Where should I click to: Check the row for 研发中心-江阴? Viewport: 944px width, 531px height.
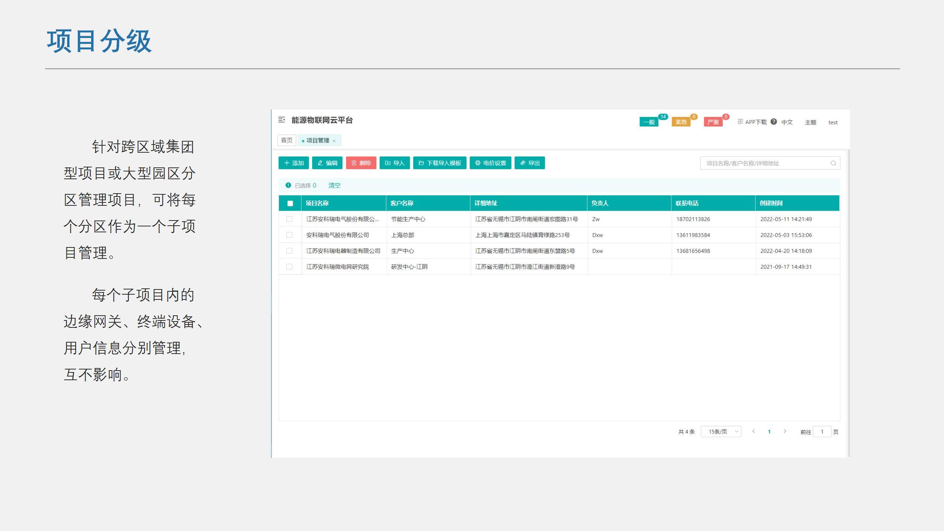[289, 267]
